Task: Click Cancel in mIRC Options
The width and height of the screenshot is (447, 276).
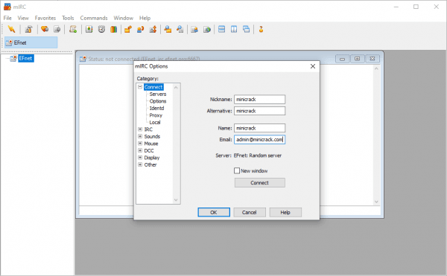Action: [x=250, y=212]
